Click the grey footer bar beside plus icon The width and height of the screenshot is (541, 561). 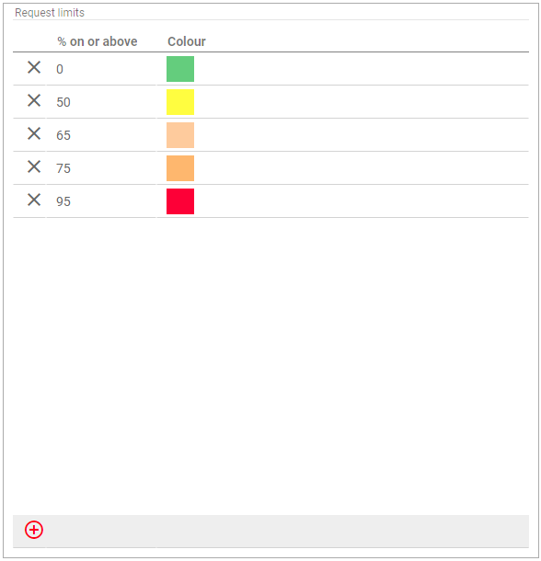point(286,531)
